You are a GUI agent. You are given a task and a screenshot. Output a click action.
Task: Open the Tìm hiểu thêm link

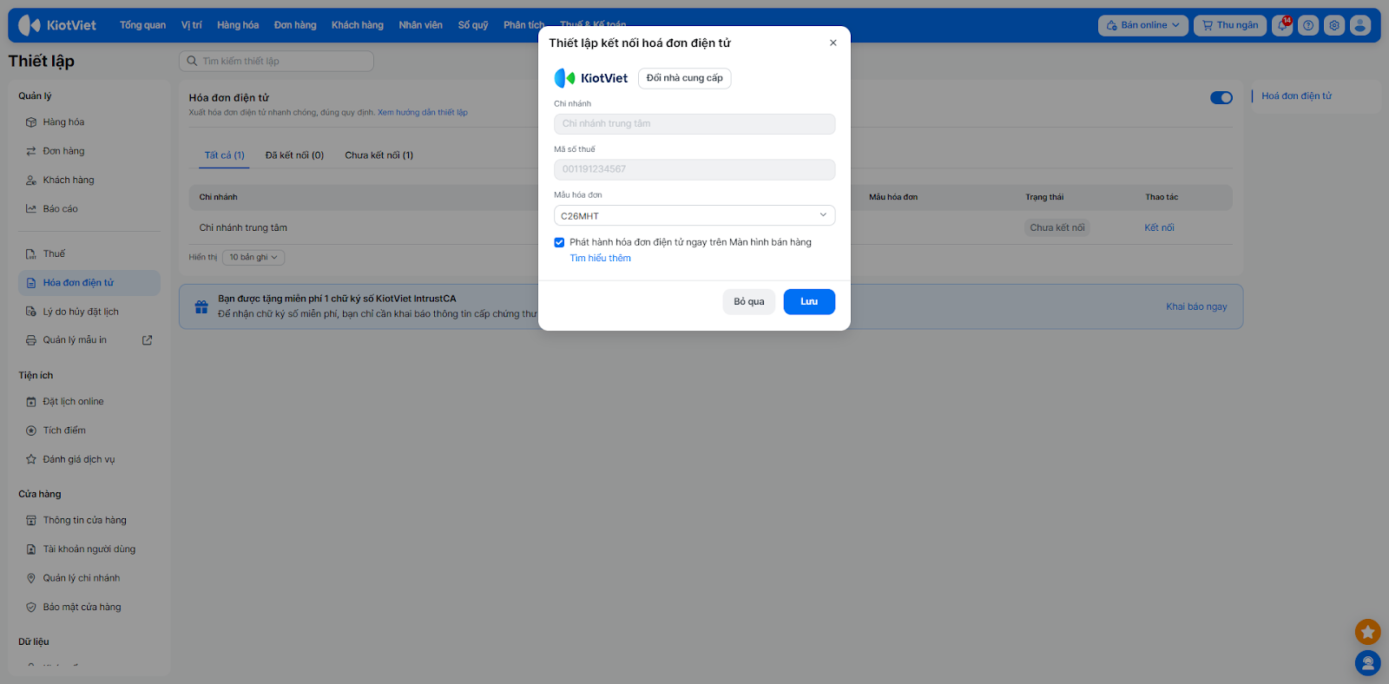pos(600,259)
